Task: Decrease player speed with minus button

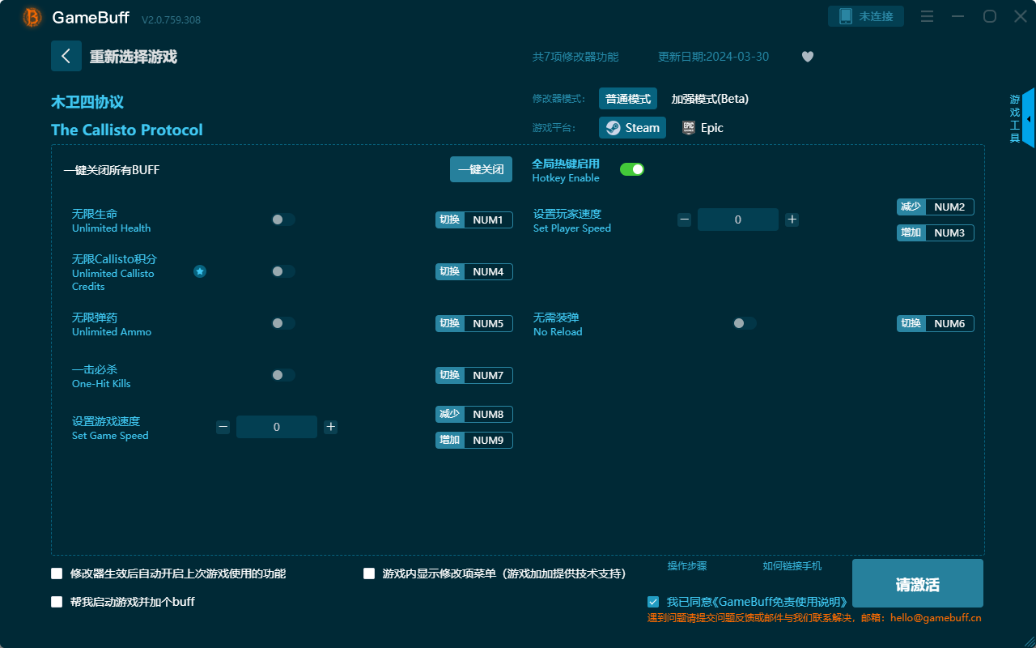Action: coord(684,220)
